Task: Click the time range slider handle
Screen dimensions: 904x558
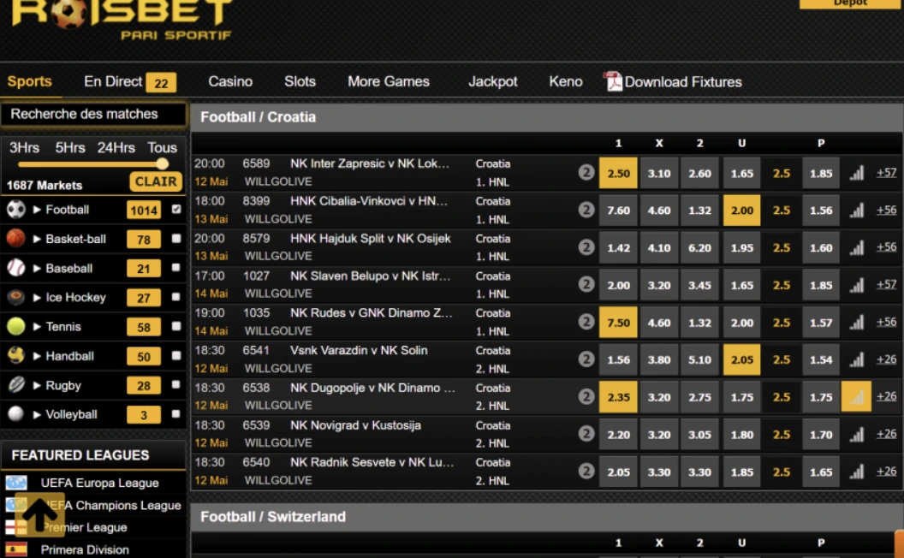Action: tap(163, 163)
